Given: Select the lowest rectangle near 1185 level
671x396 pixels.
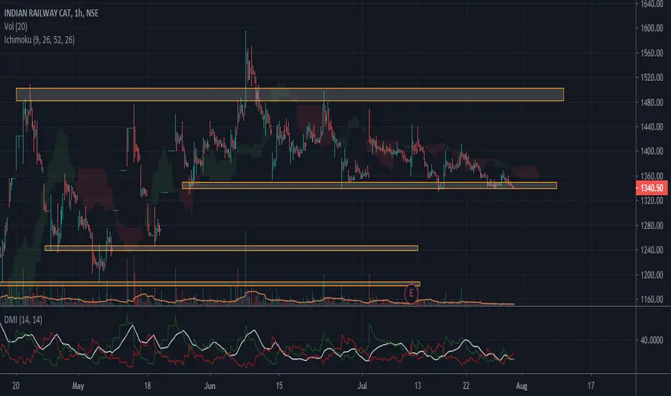Looking at the screenshot, I should (210, 284).
